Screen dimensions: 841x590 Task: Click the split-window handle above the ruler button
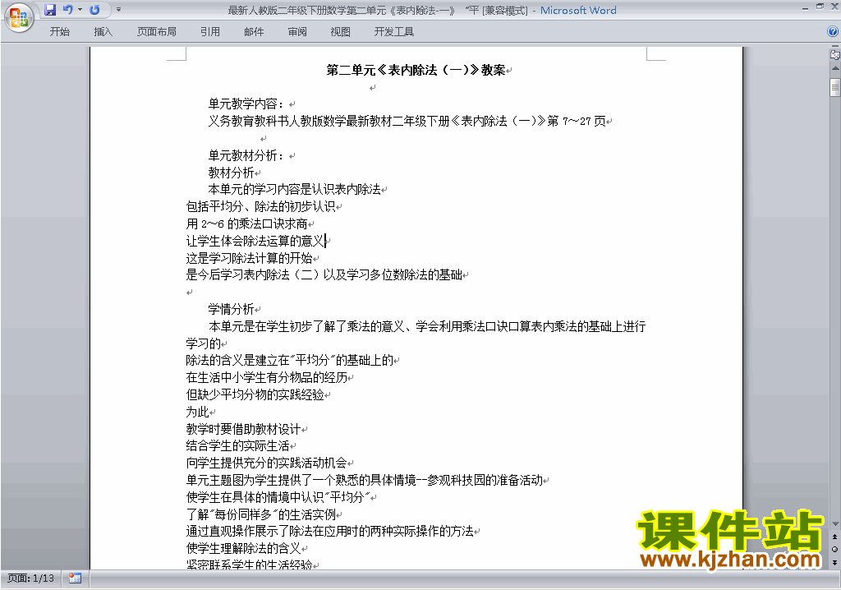835,47
